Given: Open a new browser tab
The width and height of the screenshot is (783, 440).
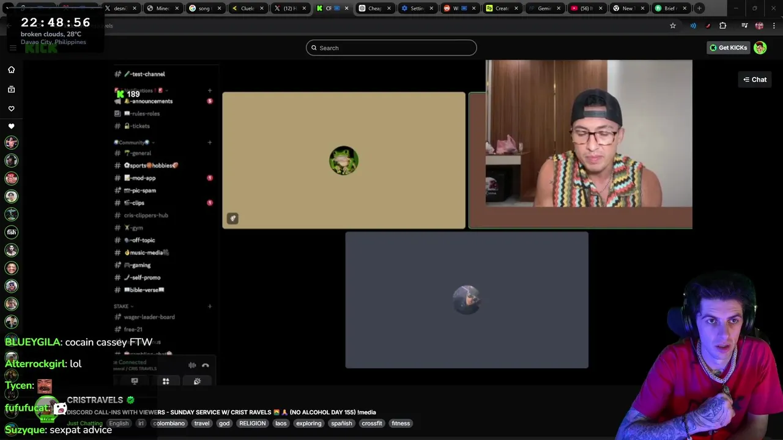Looking at the screenshot, I should 699,8.
